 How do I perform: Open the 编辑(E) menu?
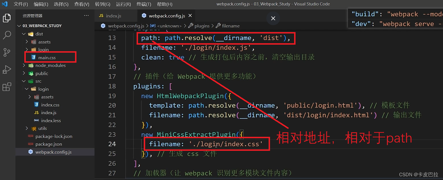coord(41,4)
